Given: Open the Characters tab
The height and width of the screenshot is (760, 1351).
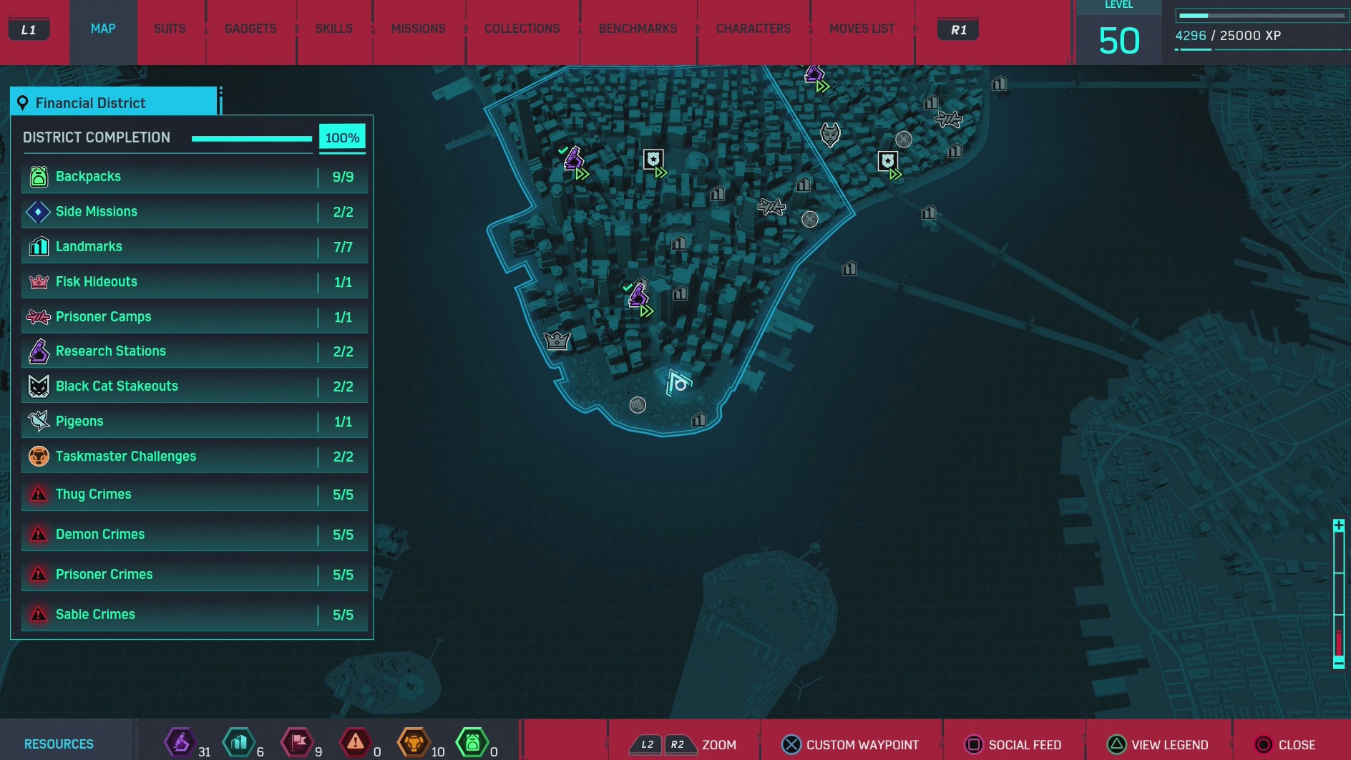Looking at the screenshot, I should 753,29.
